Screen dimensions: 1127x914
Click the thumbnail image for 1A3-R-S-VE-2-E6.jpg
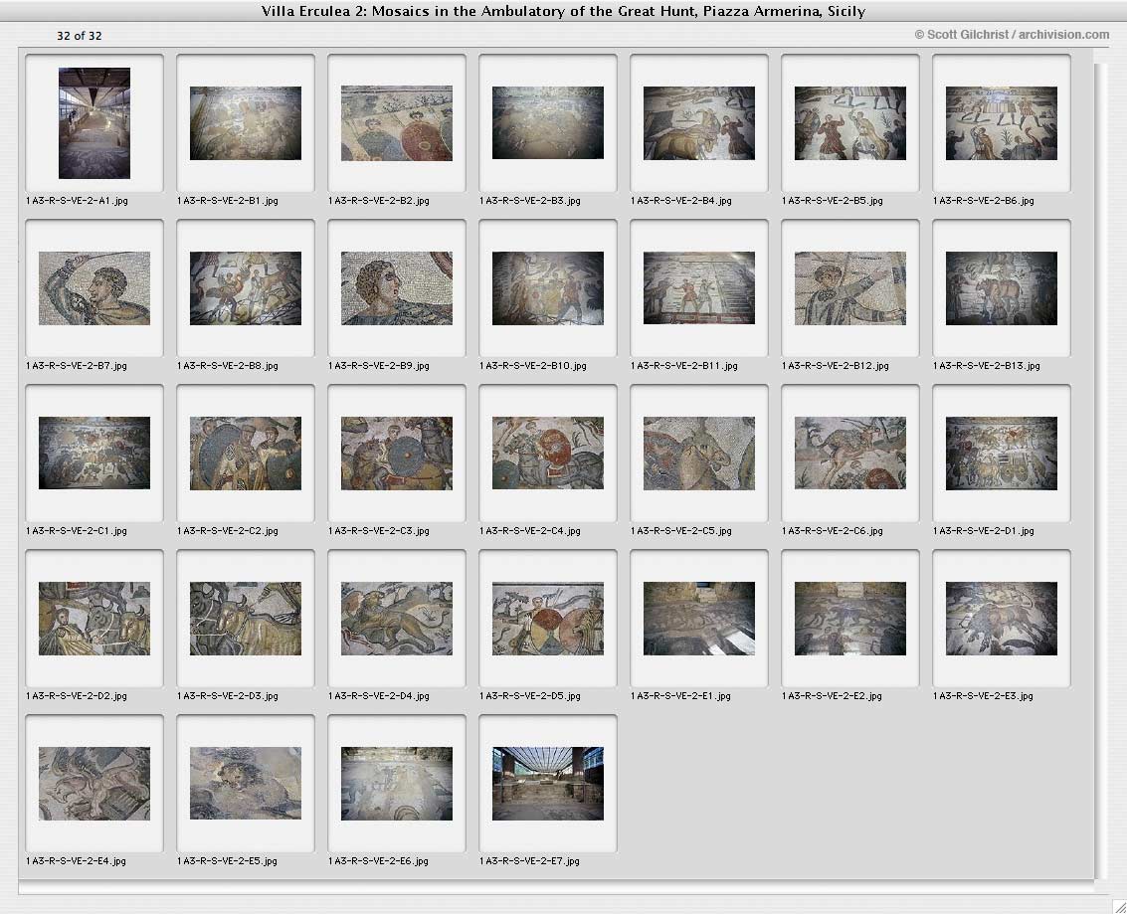397,784
